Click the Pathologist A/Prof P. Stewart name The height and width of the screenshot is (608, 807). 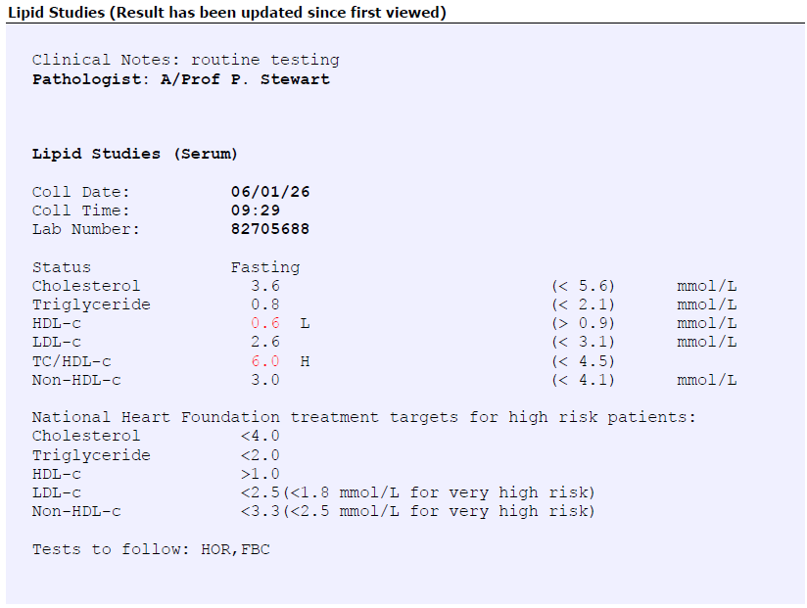coord(181,79)
